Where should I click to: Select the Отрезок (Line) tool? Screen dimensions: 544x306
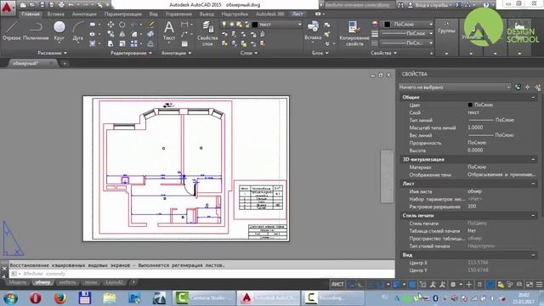tap(11, 31)
